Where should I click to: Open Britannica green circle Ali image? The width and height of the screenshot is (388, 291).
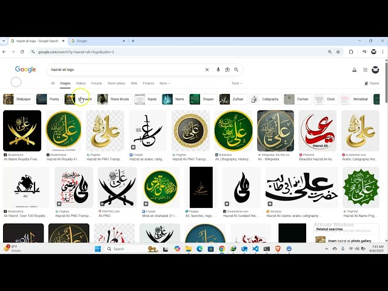coord(233,131)
